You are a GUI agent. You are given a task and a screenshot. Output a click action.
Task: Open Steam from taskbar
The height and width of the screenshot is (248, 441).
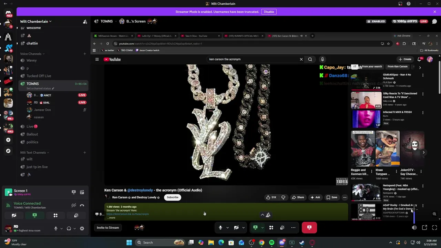[x=302, y=242]
